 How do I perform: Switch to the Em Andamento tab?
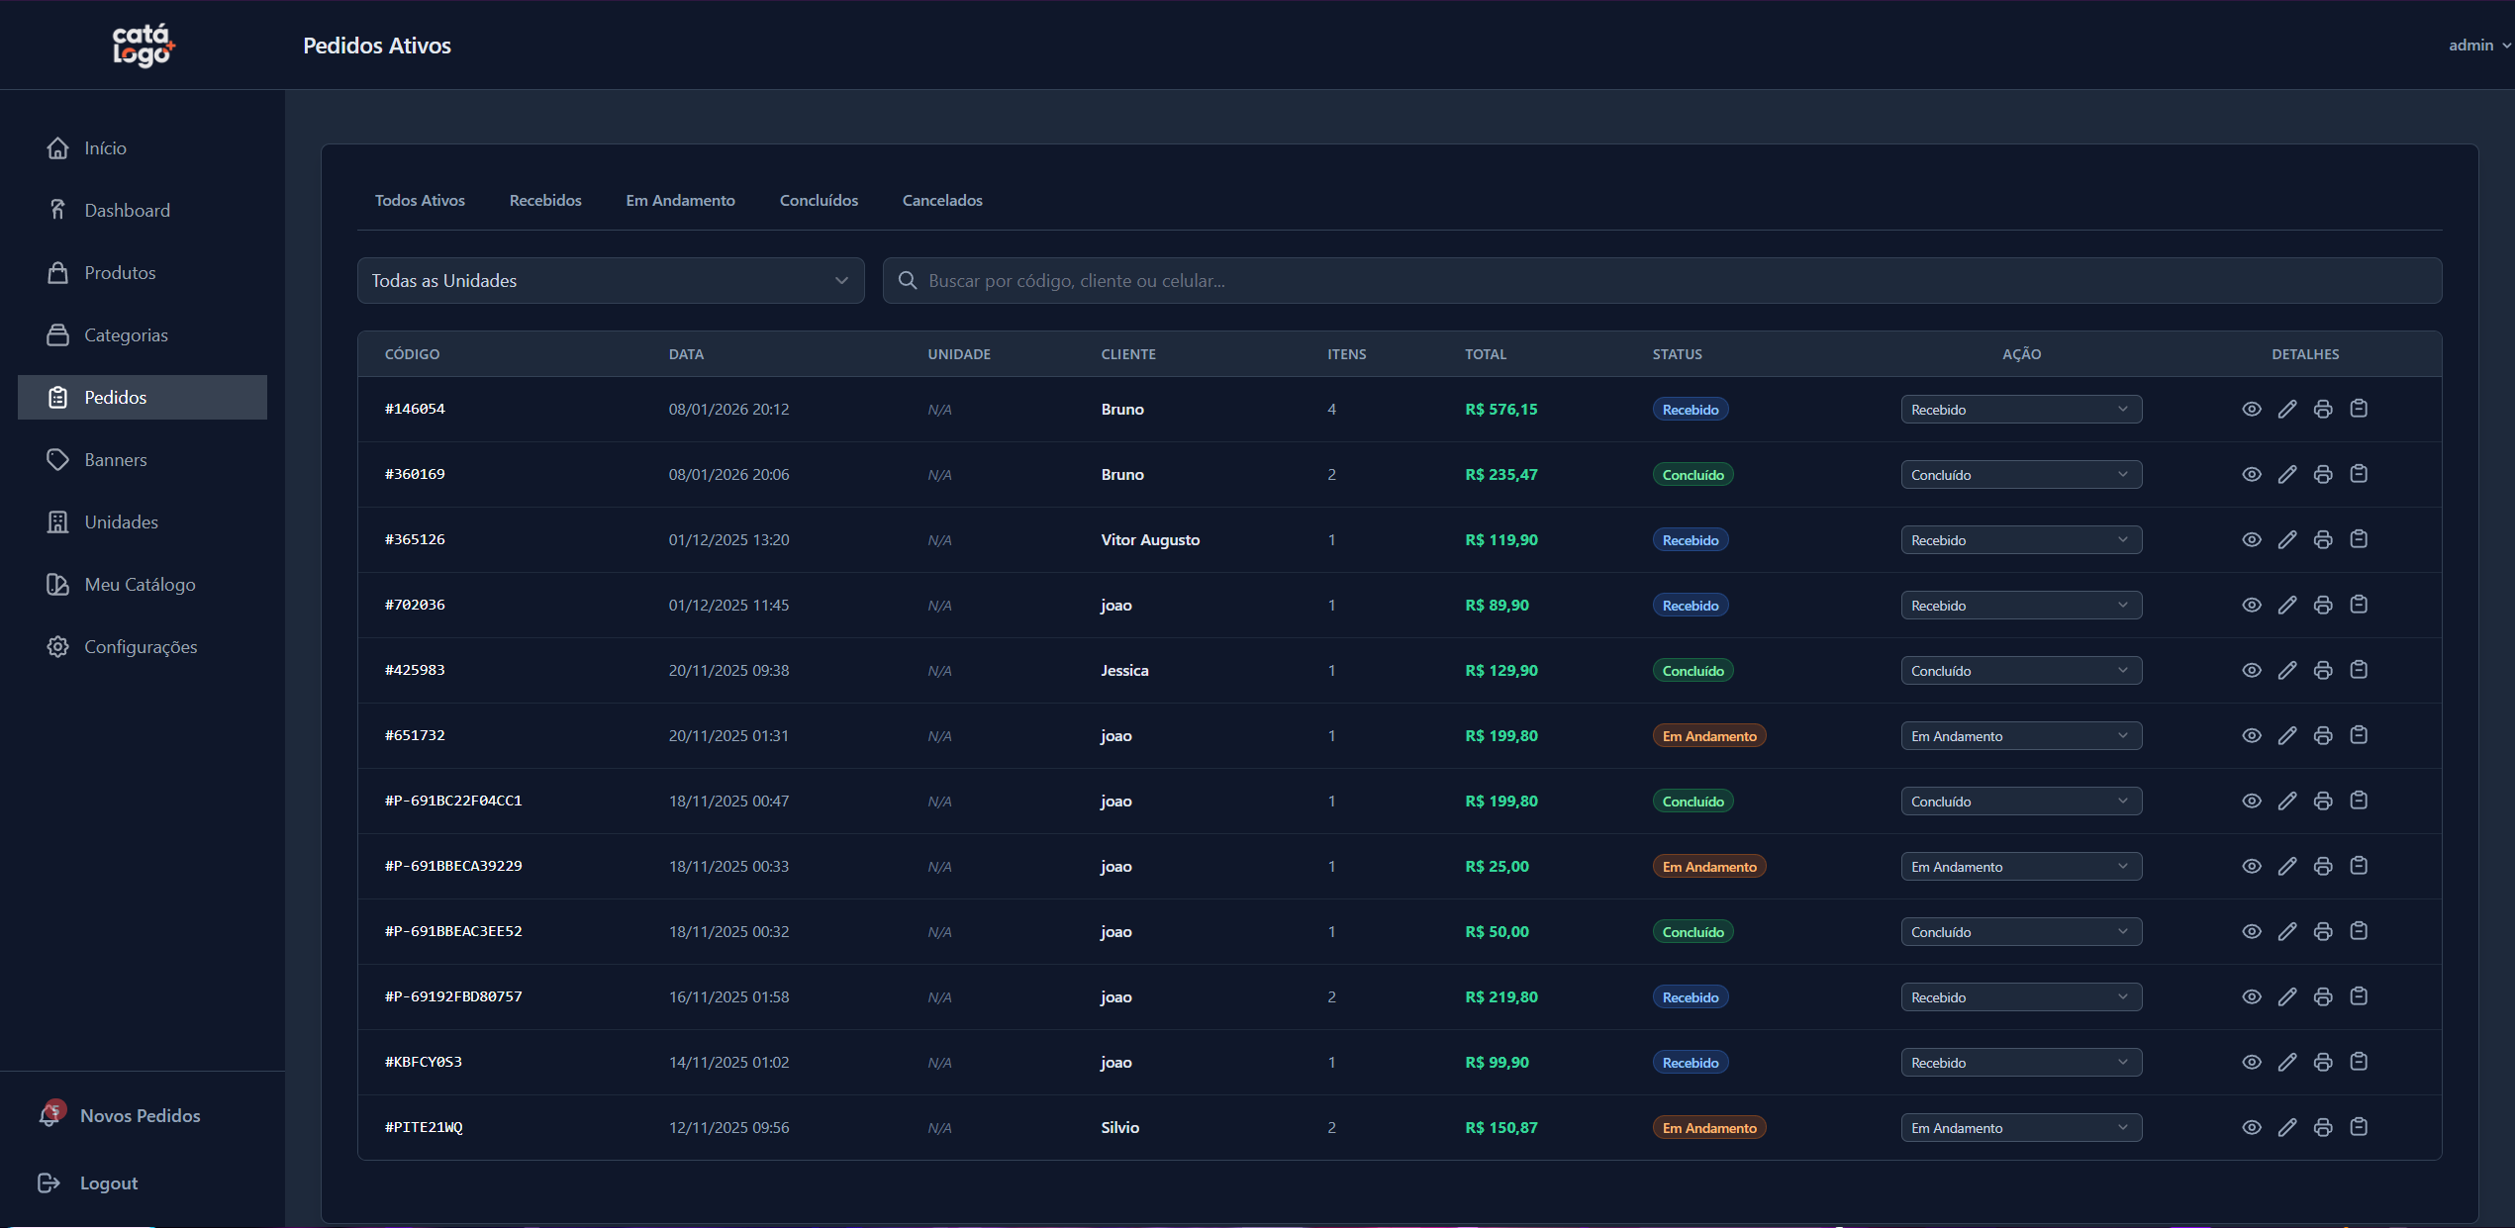point(680,201)
